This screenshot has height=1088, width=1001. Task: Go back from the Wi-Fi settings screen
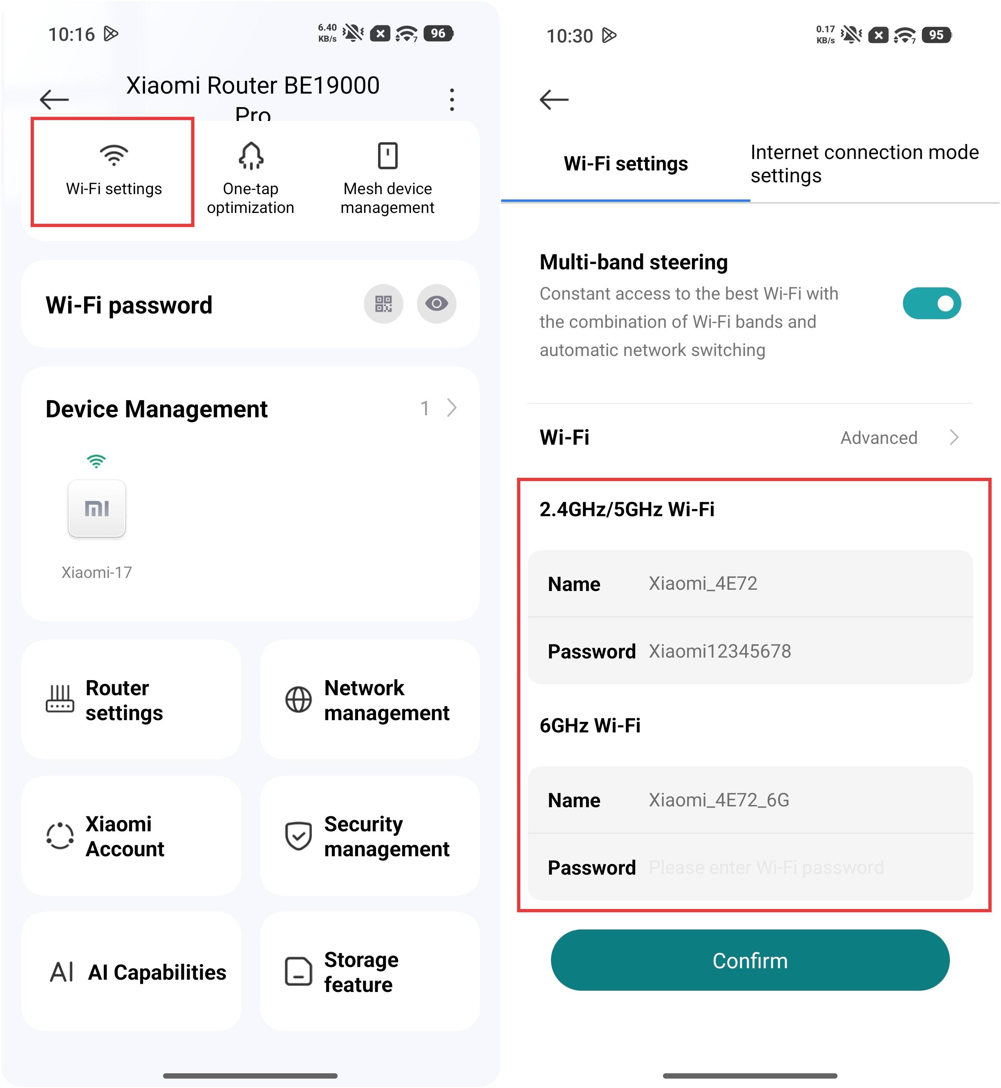coord(553,100)
